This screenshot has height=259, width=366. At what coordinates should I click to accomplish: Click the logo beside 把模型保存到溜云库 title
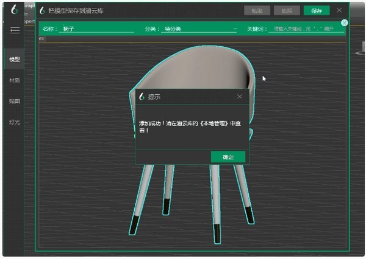(41, 10)
